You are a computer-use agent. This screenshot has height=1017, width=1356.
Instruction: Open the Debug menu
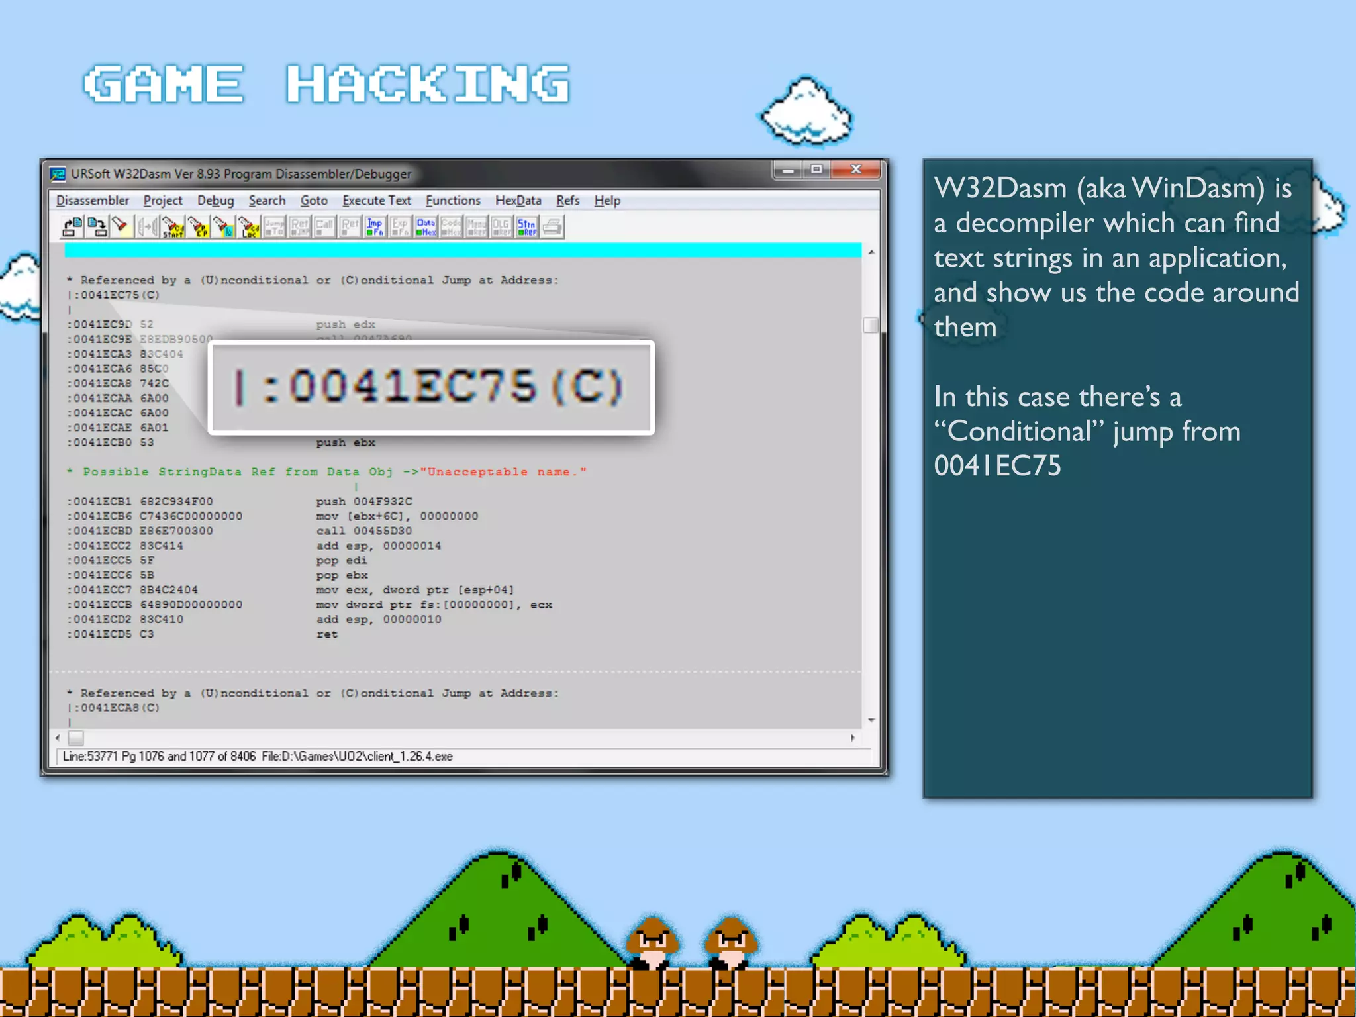pyautogui.click(x=215, y=201)
